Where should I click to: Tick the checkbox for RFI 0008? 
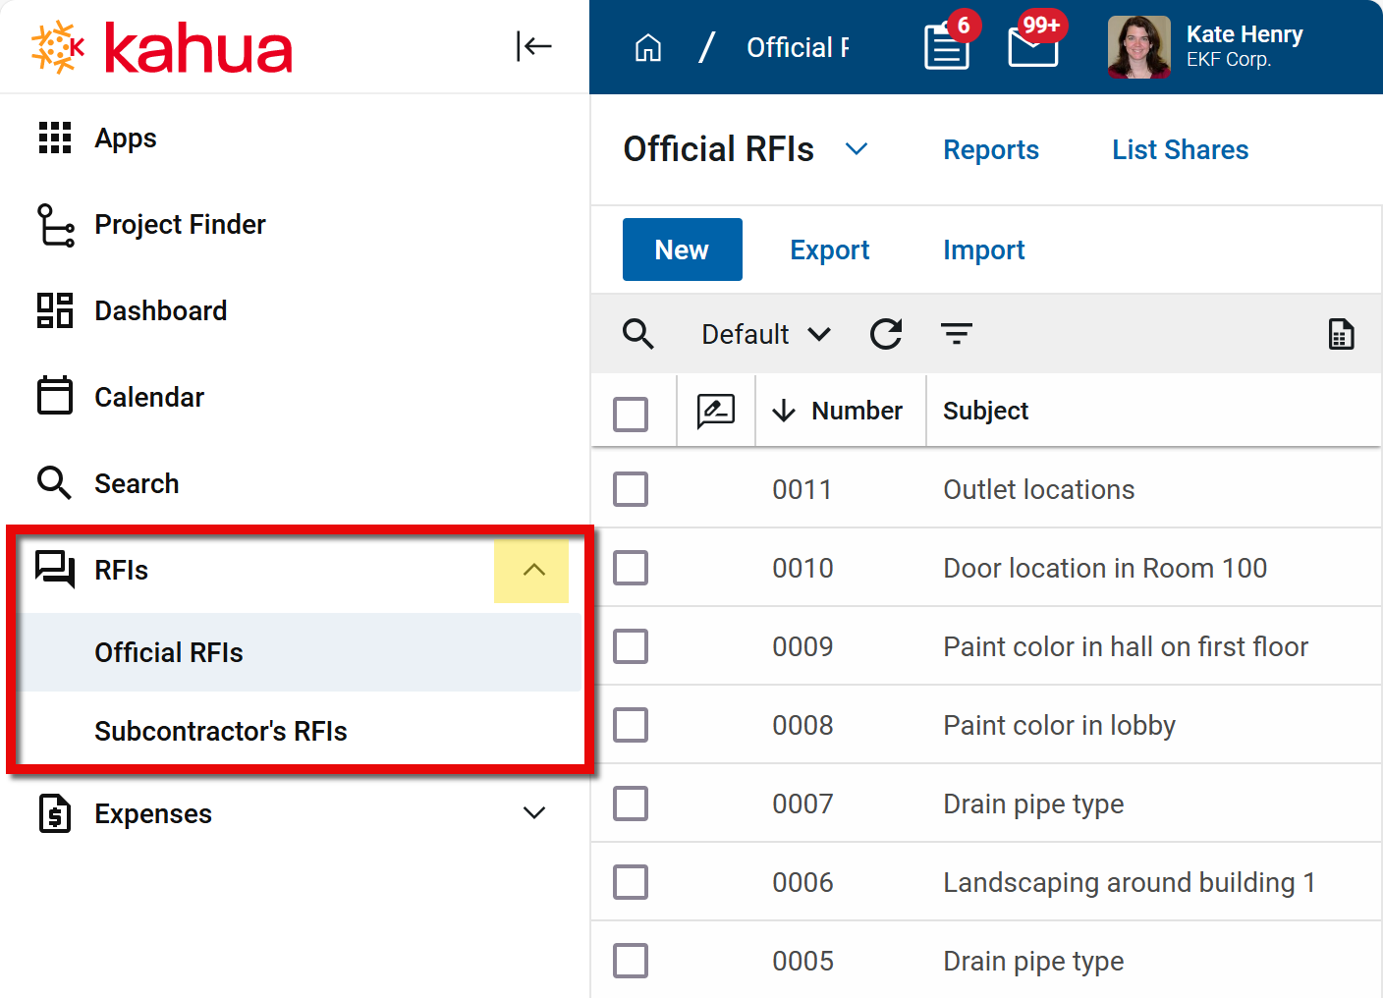[x=631, y=725]
